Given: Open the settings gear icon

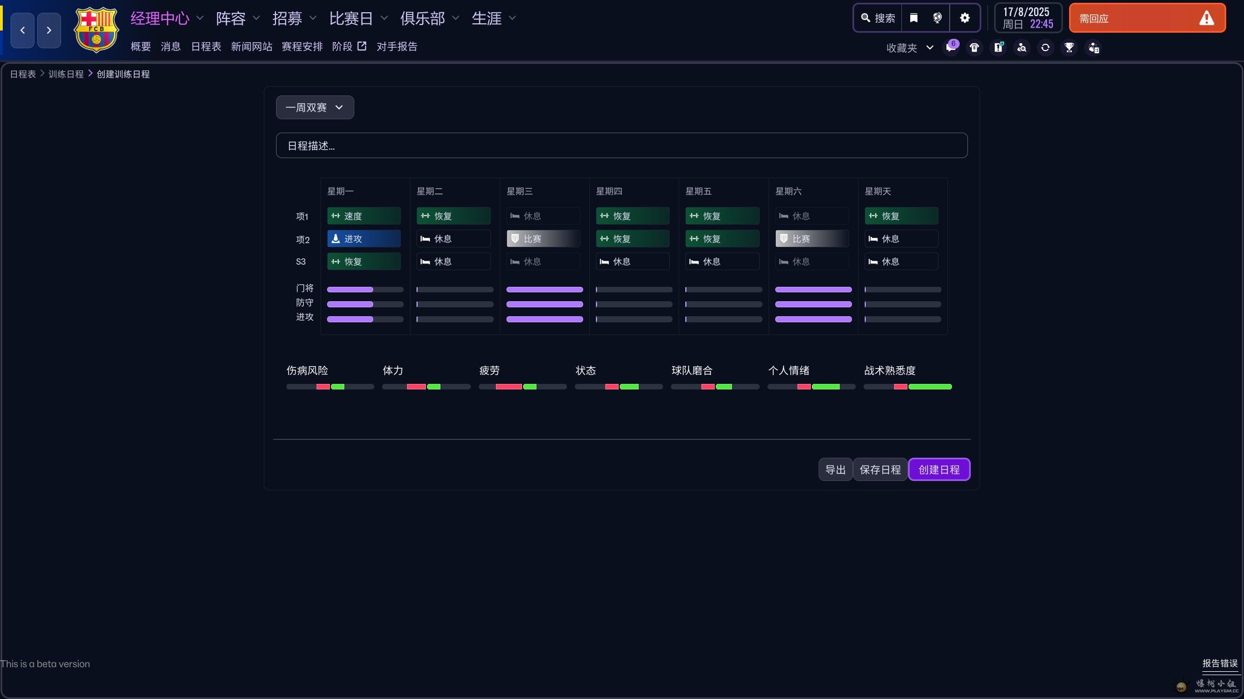Looking at the screenshot, I should click(x=965, y=18).
